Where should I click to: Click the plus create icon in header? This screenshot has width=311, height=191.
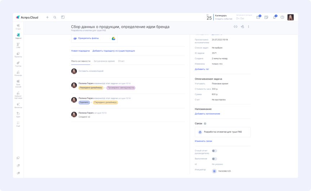tap(47, 17)
